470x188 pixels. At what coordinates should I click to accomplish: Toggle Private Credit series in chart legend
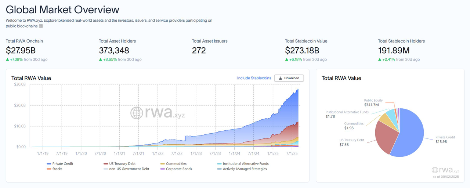click(x=60, y=164)
